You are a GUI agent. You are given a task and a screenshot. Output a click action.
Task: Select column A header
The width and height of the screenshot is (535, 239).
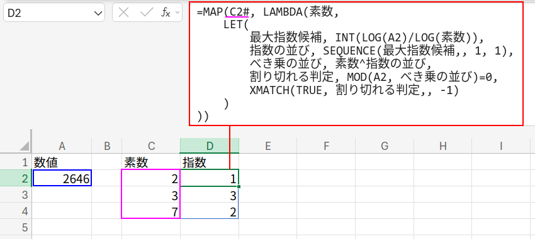62,146
